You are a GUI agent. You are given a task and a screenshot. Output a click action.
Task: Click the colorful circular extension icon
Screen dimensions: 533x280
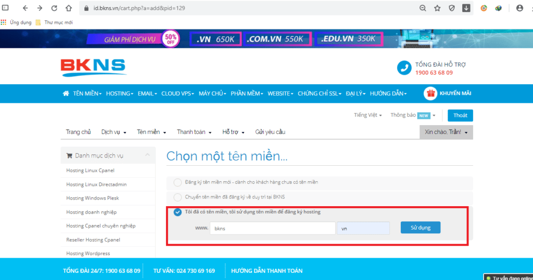(484, 8)
